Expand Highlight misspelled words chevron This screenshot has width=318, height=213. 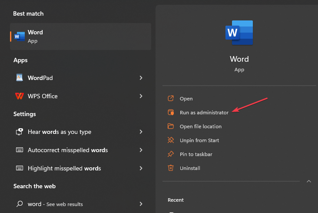[141, 168]
